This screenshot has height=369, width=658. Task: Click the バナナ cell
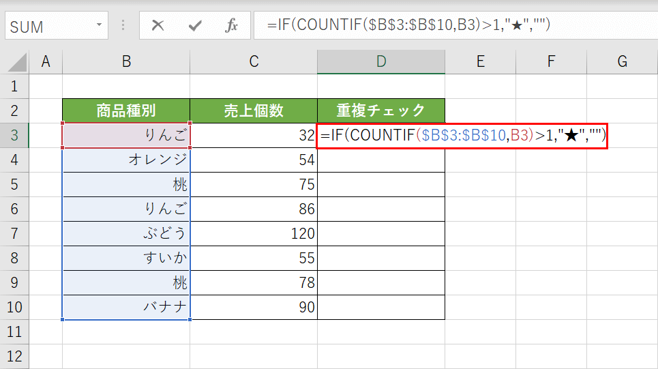[126, 308]
